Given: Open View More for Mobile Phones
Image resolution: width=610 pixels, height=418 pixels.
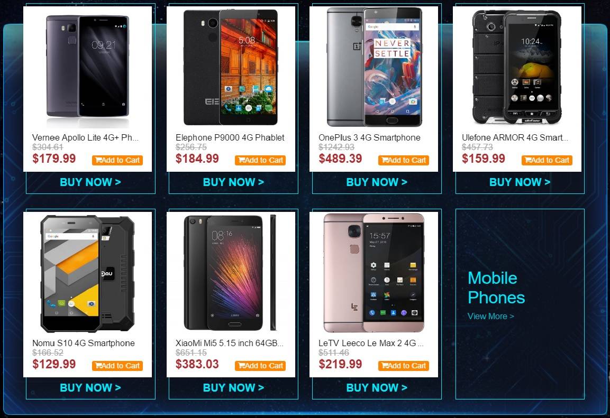Looking at the screenshot, I should [x=491, y=316].
